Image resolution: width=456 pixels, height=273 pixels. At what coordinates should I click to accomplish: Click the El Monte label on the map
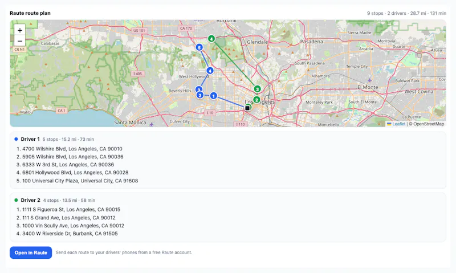click(368, 87)
